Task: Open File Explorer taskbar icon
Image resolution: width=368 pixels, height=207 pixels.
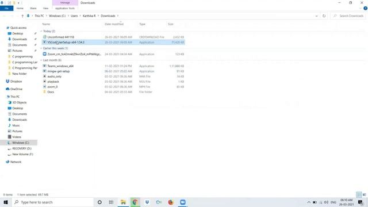Action: point(123,202)
